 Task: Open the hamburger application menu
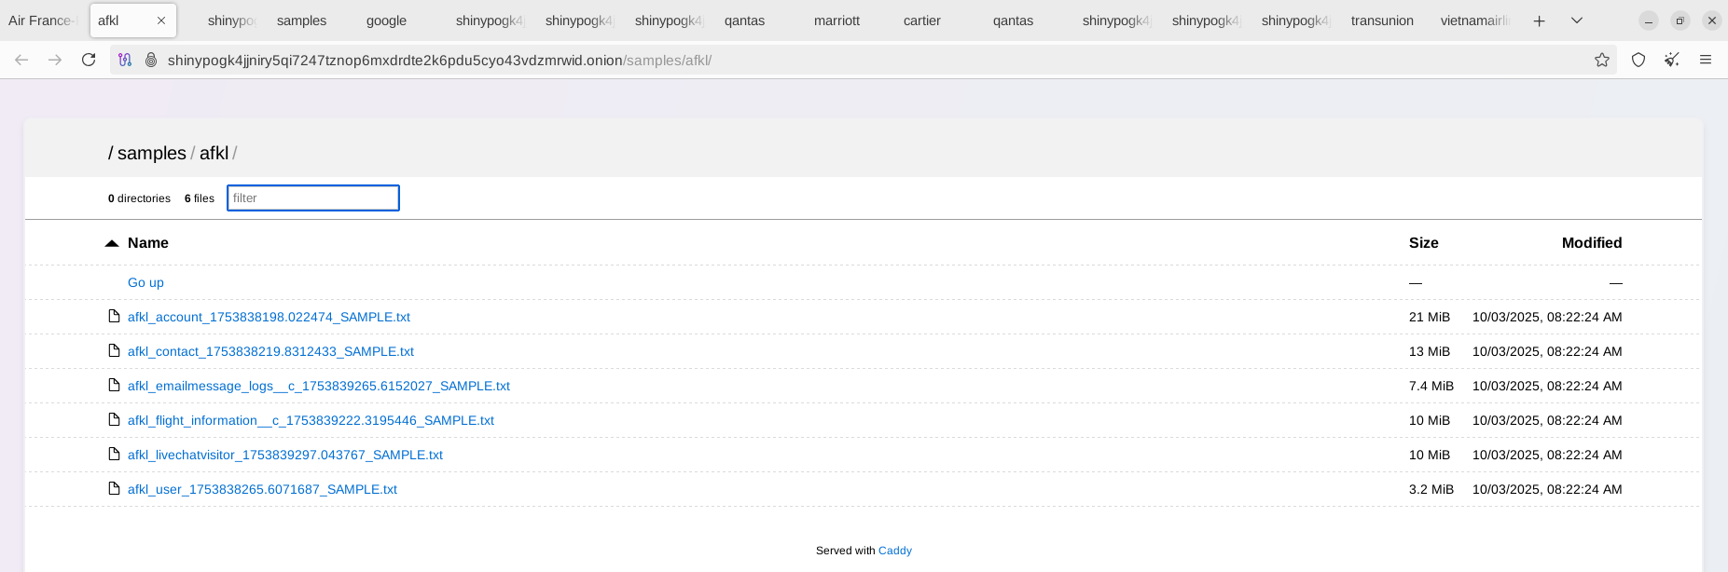point(1706,60)
